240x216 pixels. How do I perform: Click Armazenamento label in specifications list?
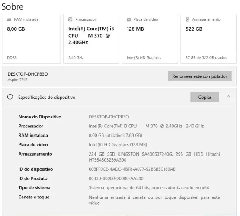(35, 154)
